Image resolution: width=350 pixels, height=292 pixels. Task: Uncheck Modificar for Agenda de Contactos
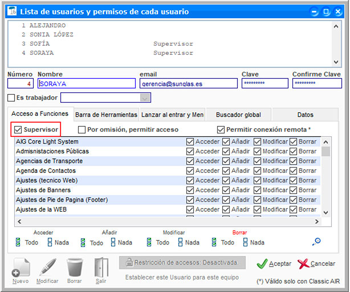tap(257, 171)
